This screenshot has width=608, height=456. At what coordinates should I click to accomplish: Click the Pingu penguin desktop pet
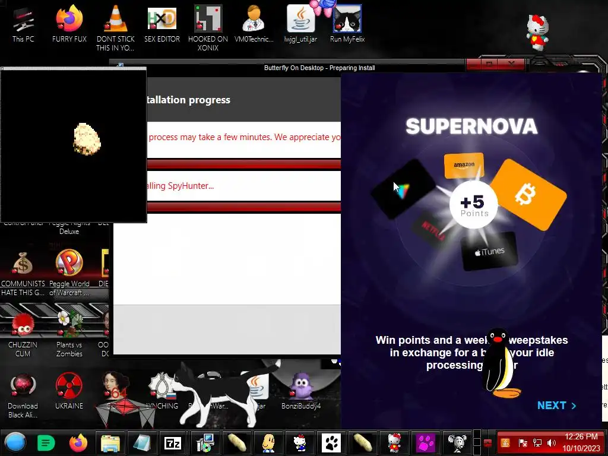(x=500, y=363)
